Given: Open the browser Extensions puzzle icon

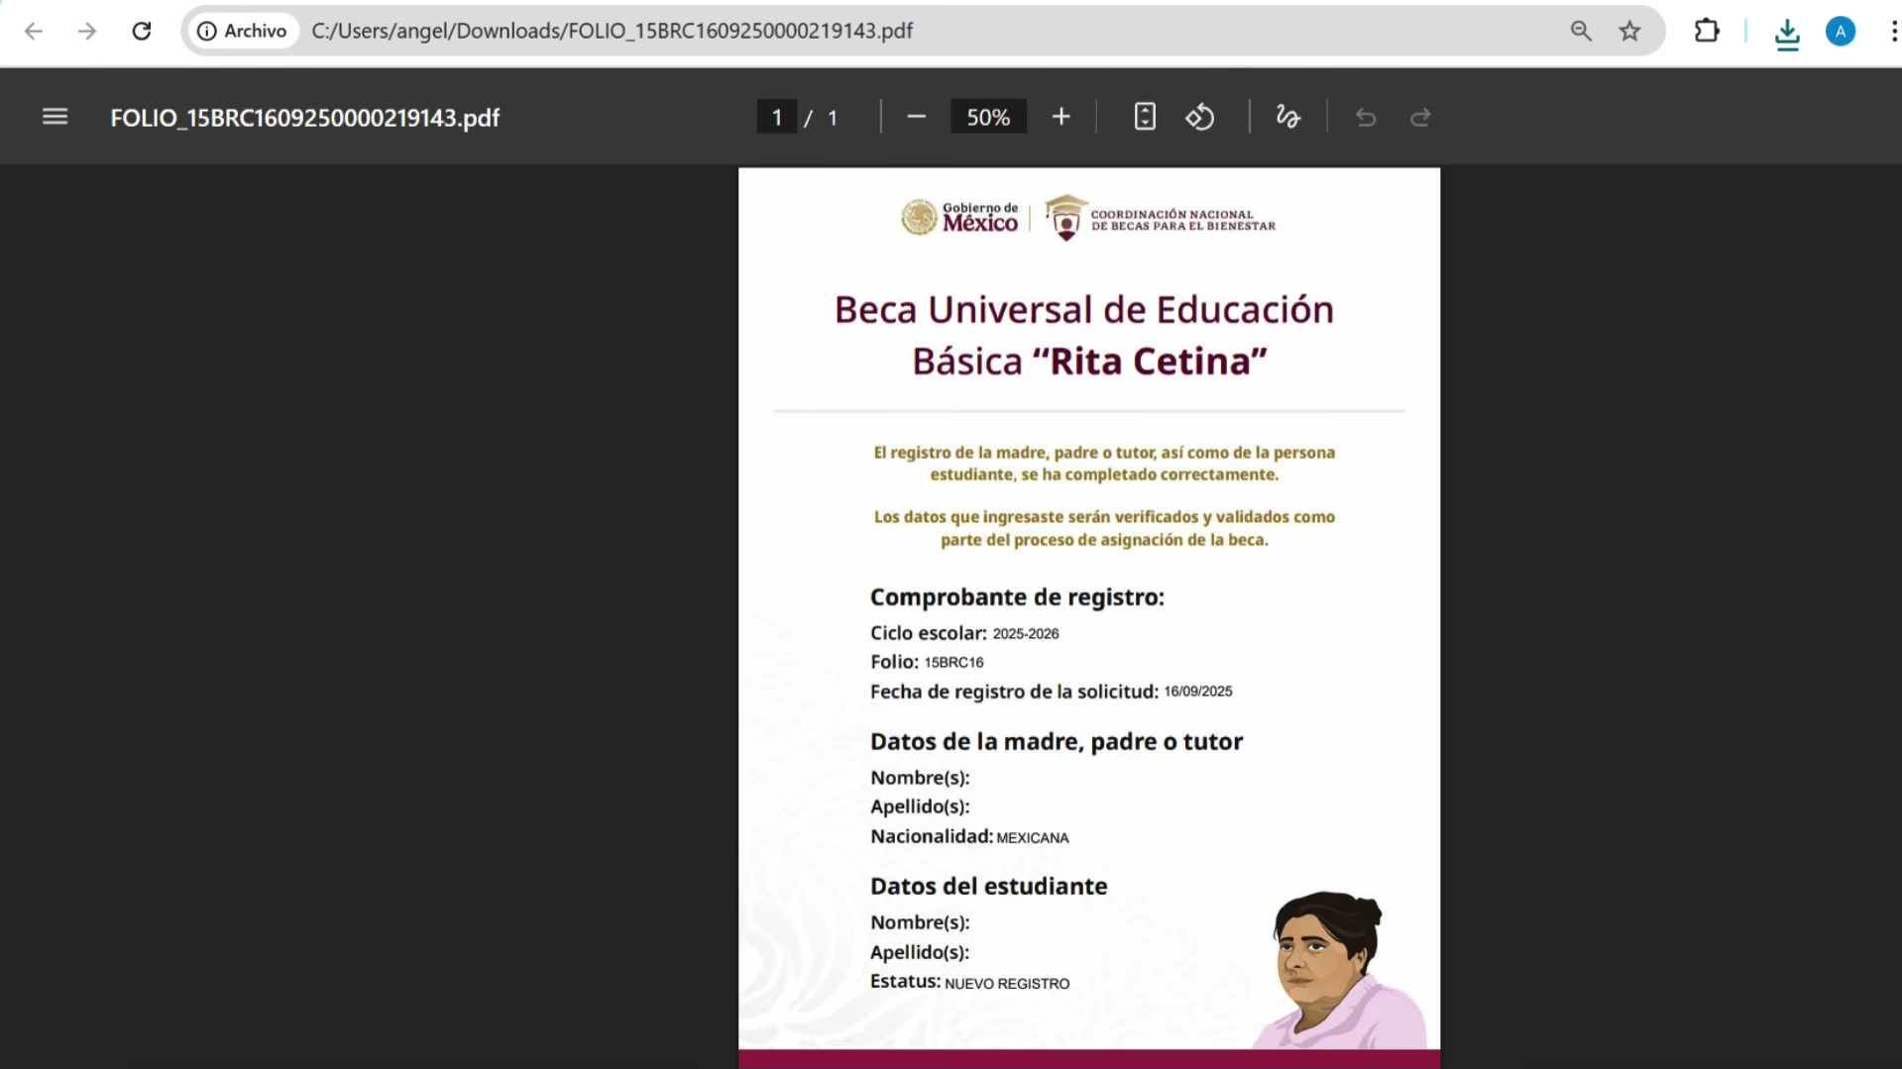Looking at the screenshot, I should (1707, 31).
